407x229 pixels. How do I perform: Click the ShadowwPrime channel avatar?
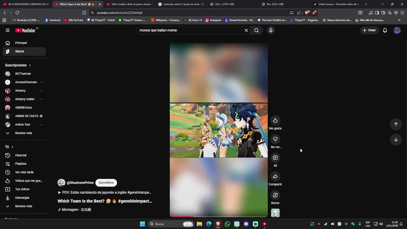(x=61, y=183)
